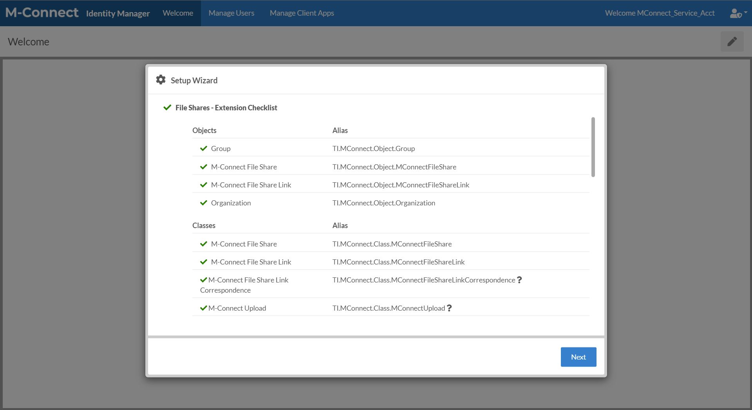752x410 pixels.
Task: Click the Setup Wizard gear icon
Action: pyautogui.click(x=161, y=80)
